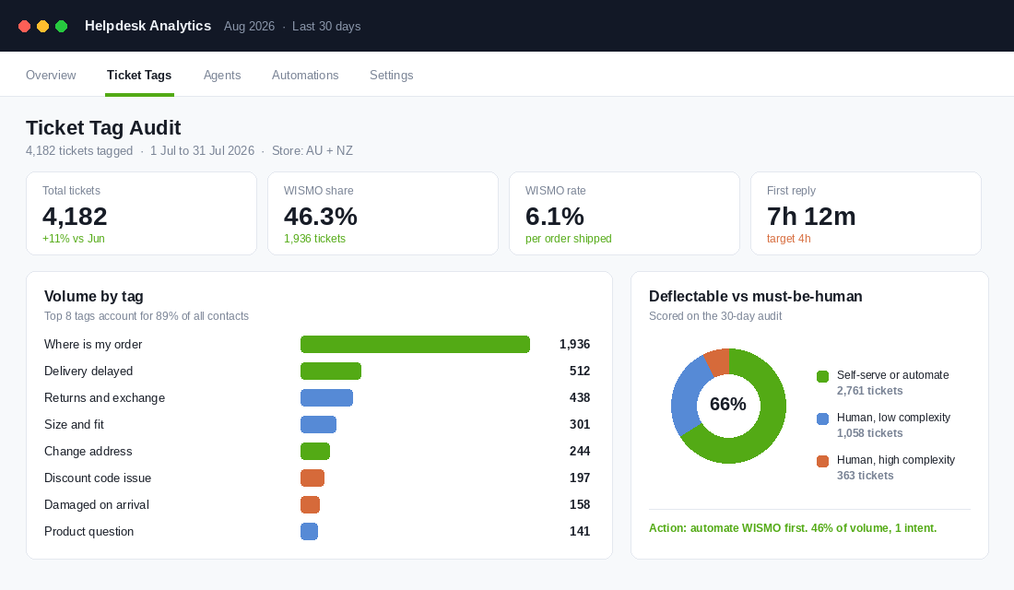Click the orange Human high complexity swatch
This screenshot has height=590, width=1014.
click(822, 461)
